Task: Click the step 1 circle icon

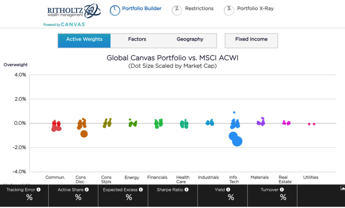Action: (115, 10)
